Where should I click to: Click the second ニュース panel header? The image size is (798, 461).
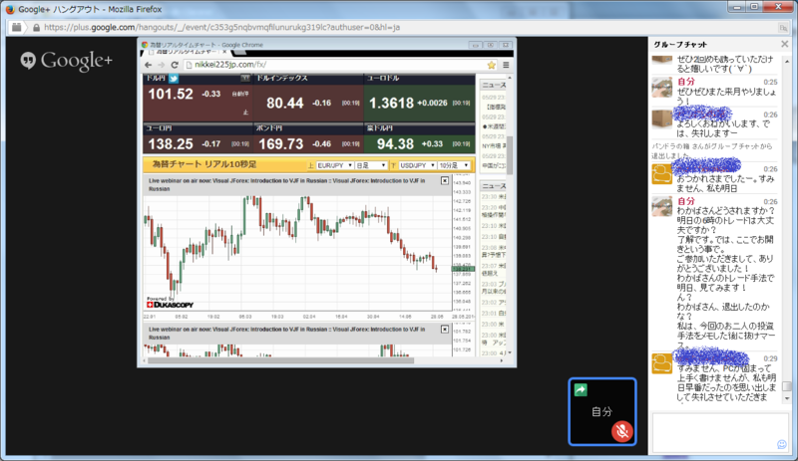tap(493, 186)
